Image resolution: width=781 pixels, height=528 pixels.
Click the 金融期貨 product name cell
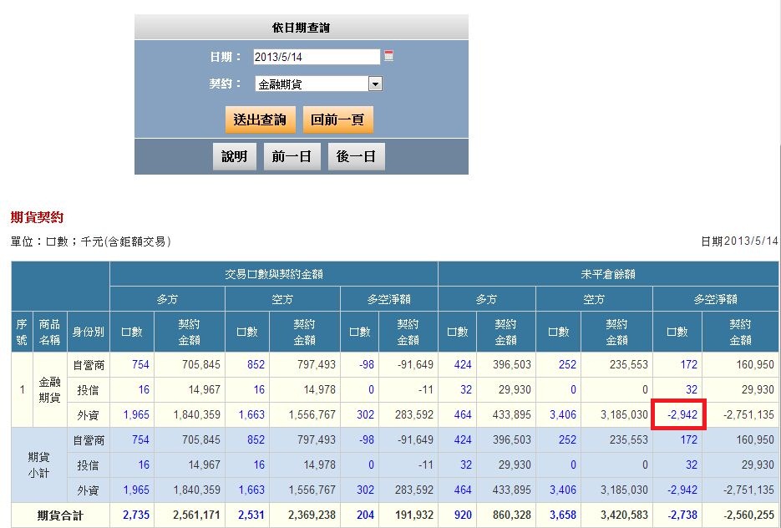point(50,389)
